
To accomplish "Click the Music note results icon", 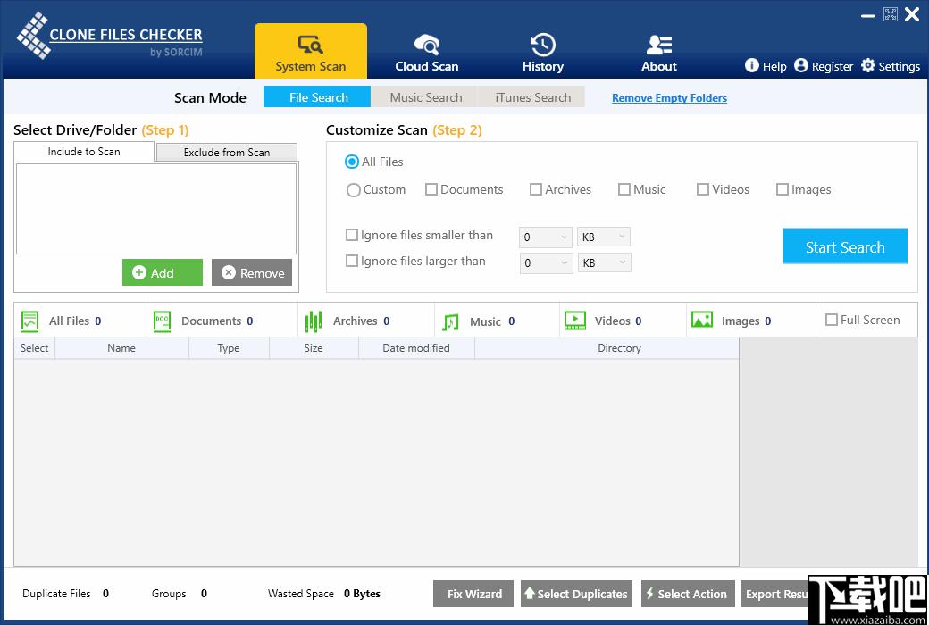I will click(x=450, y=321).
